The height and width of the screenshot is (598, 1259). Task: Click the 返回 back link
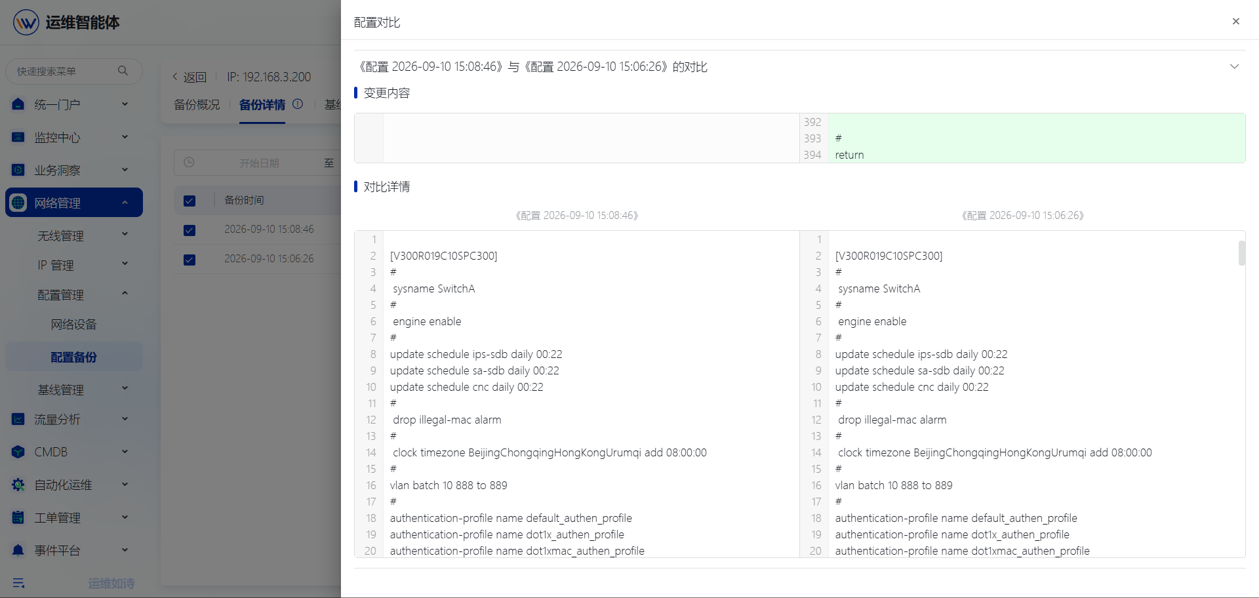[195, 77]
